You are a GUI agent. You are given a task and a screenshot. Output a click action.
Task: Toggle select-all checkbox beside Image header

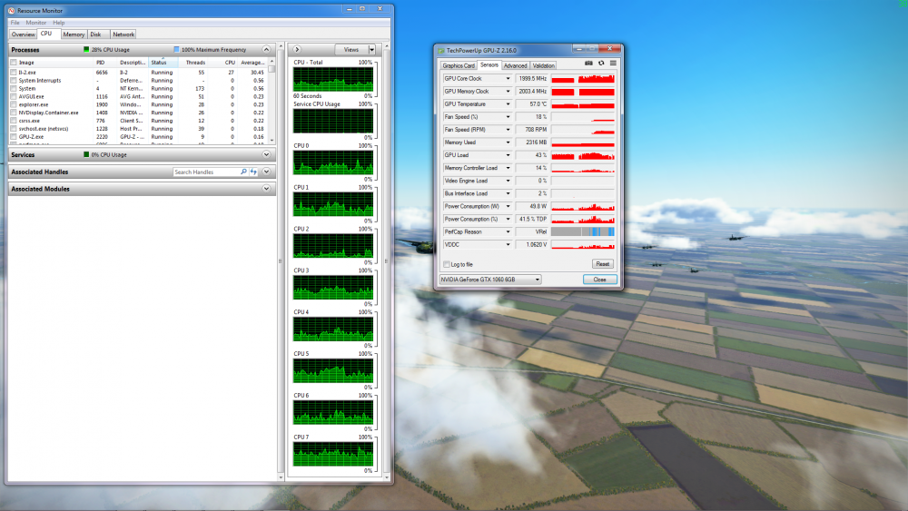[x=14, y=63]
